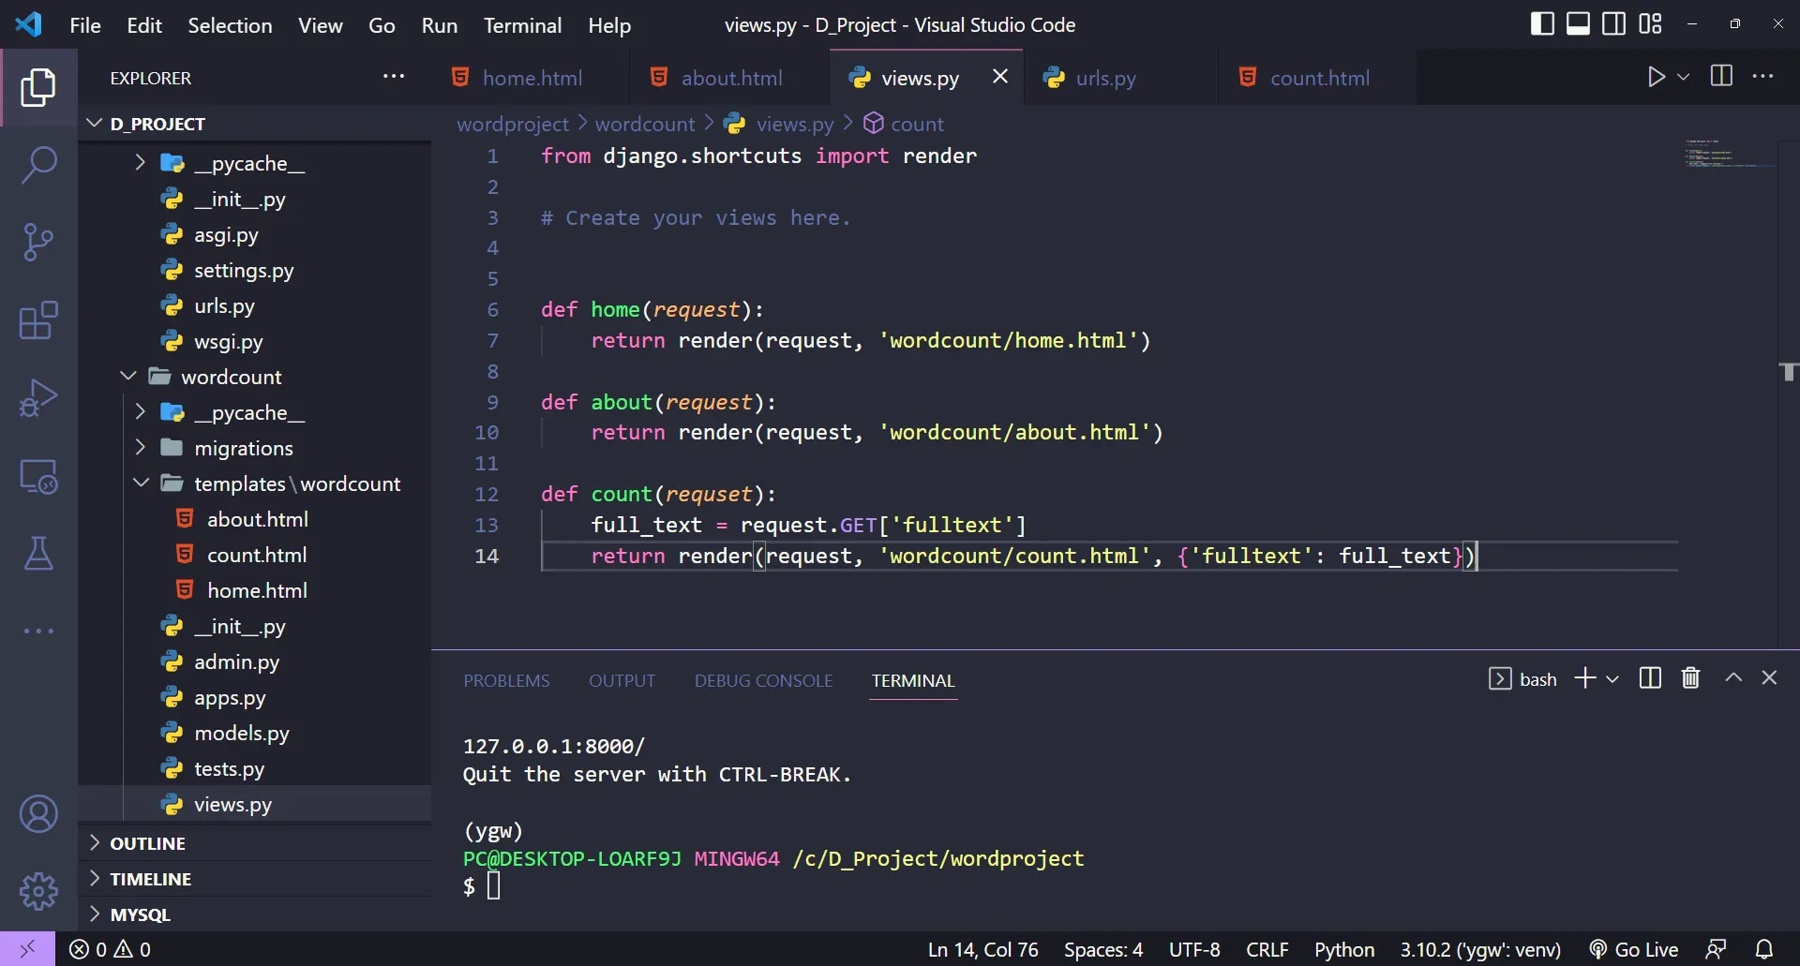Toggle the primary side bar layout button
1800x966 pixels.
1541,24
